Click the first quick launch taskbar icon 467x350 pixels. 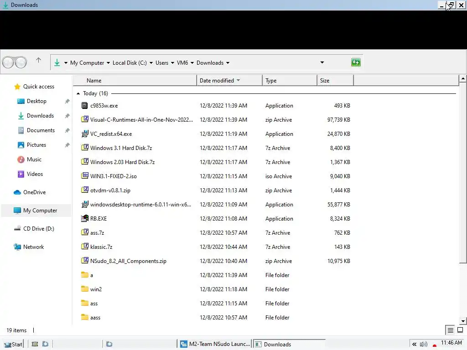pos(35,344)
